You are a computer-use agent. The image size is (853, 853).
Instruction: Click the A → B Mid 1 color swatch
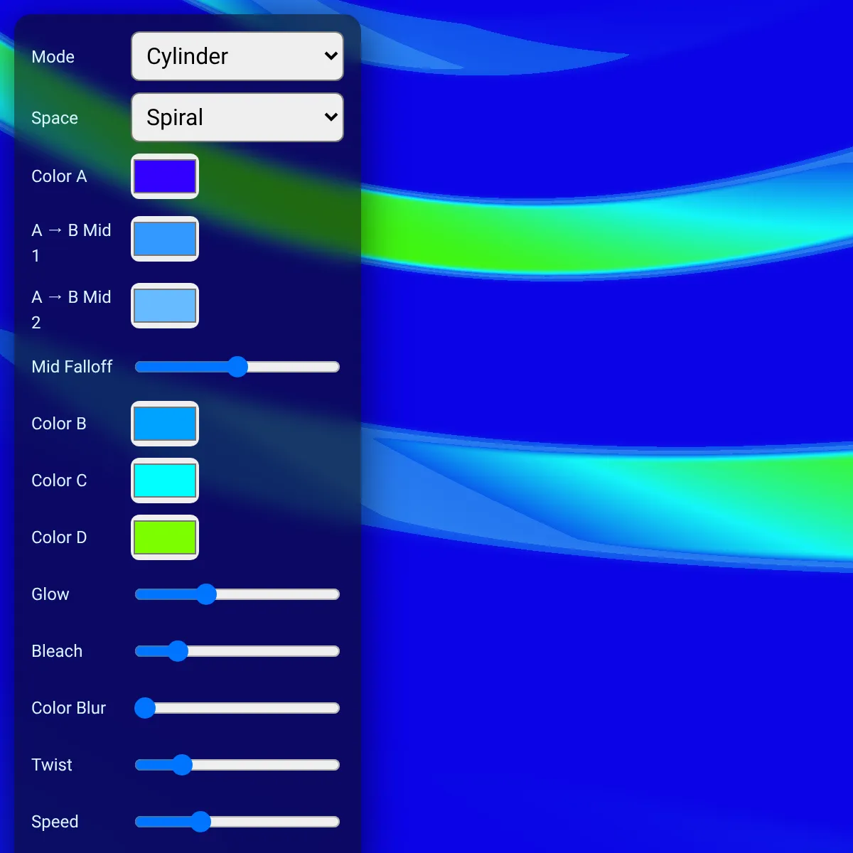[x=165, y=239]
